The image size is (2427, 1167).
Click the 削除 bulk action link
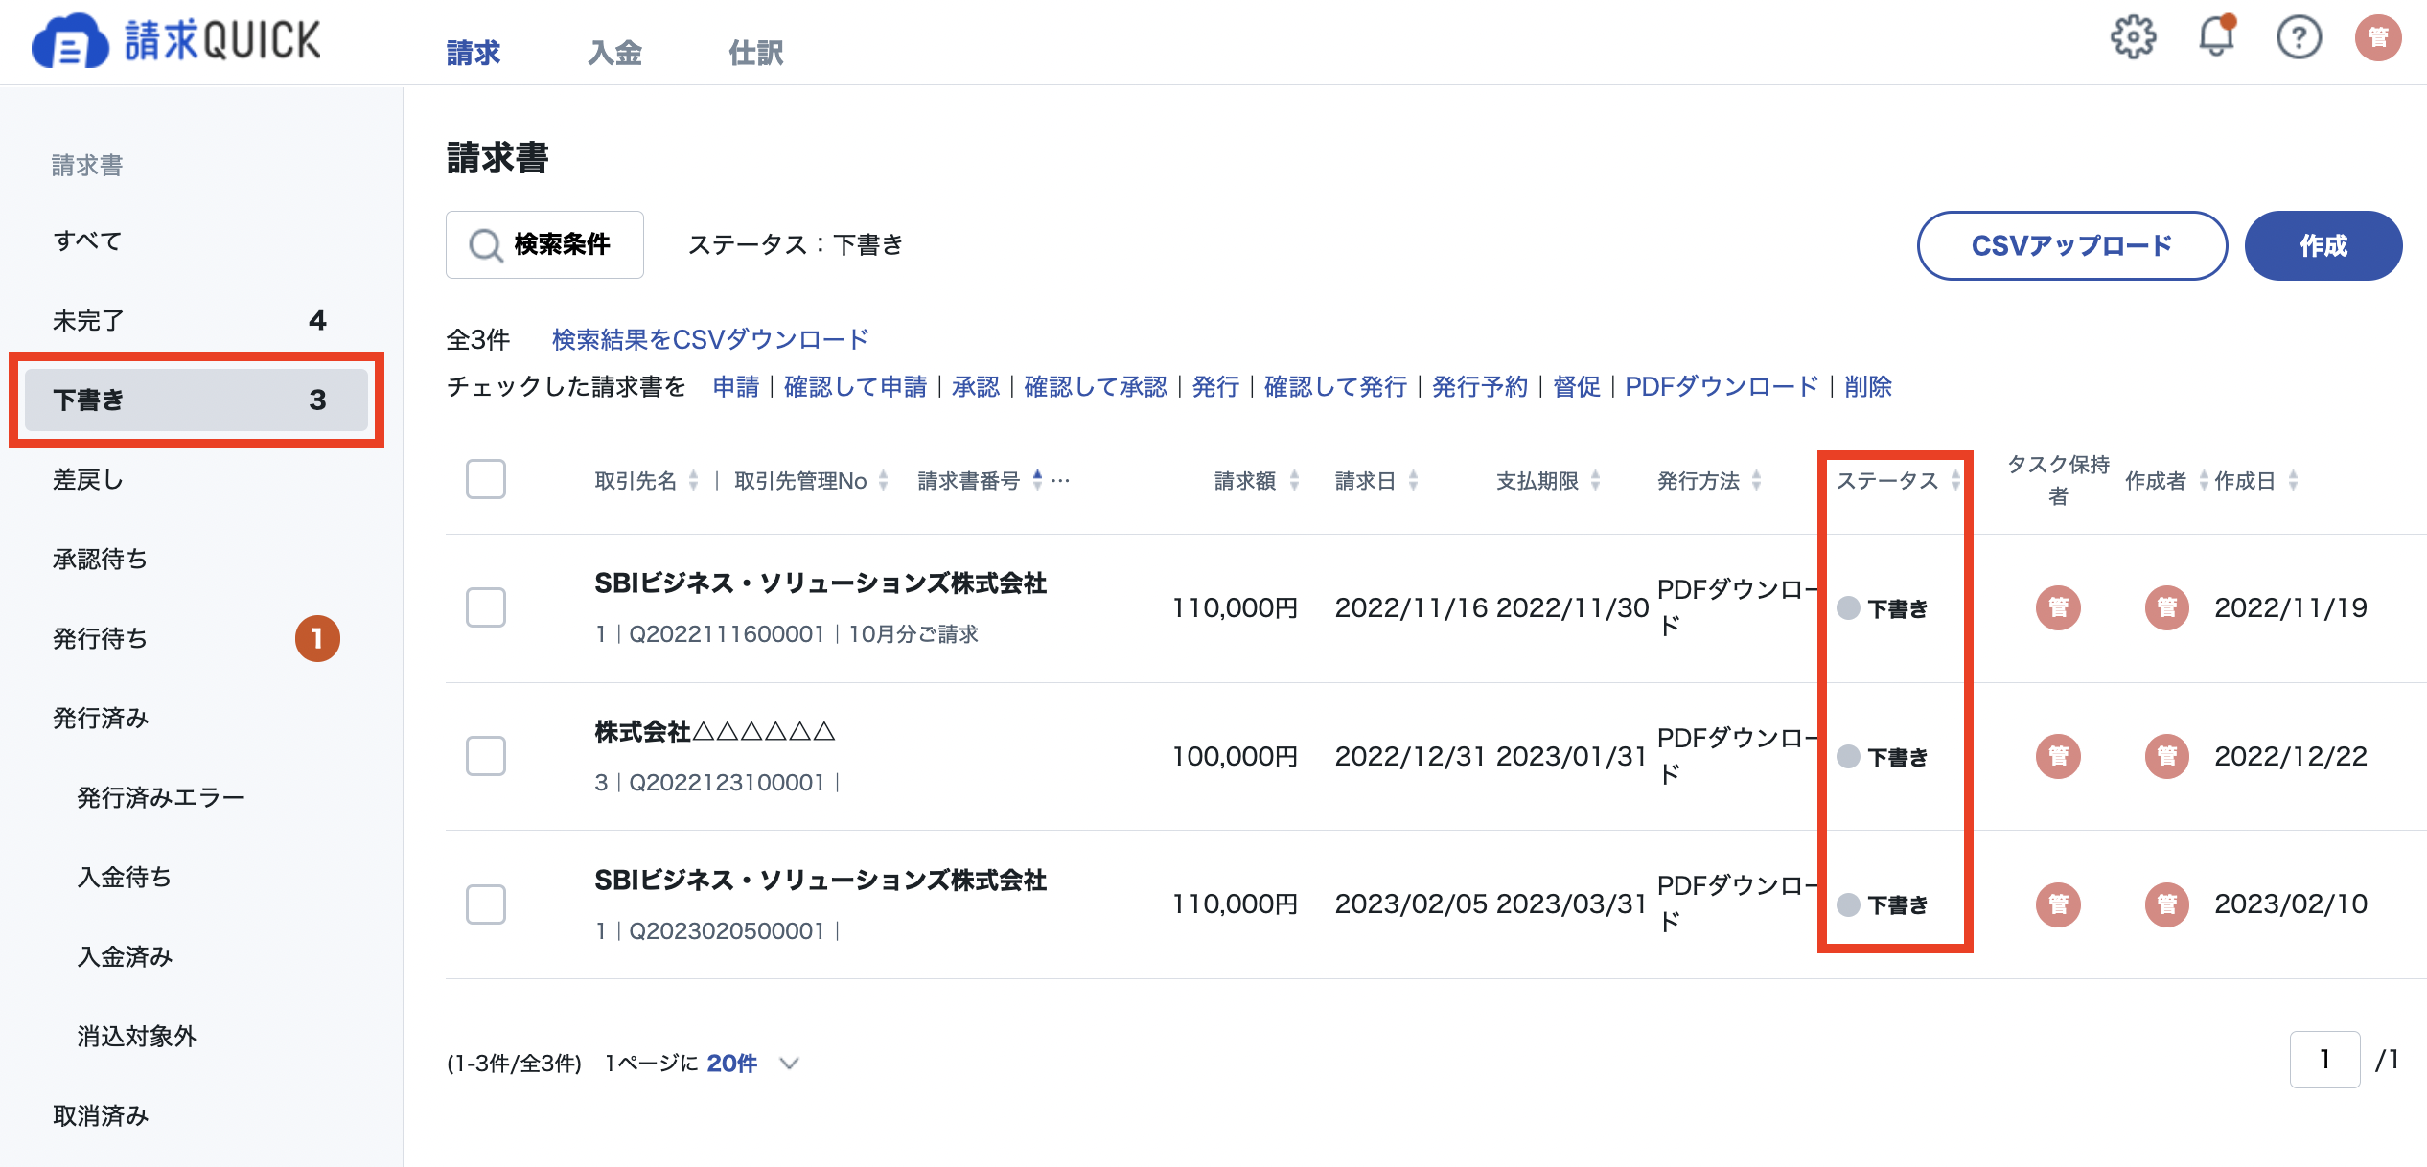[x=1868, y=386]
